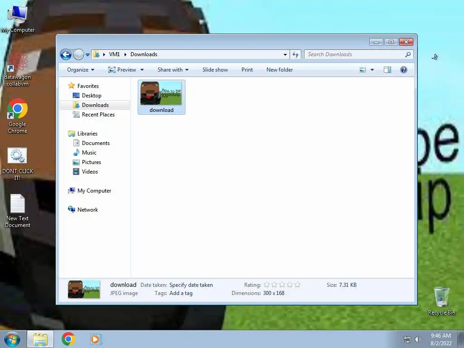
Task: Open Explorer help
Action: [404, 70]
